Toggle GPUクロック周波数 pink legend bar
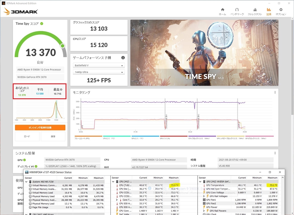This screenshot has height=215, width=294. coord(260,136)
